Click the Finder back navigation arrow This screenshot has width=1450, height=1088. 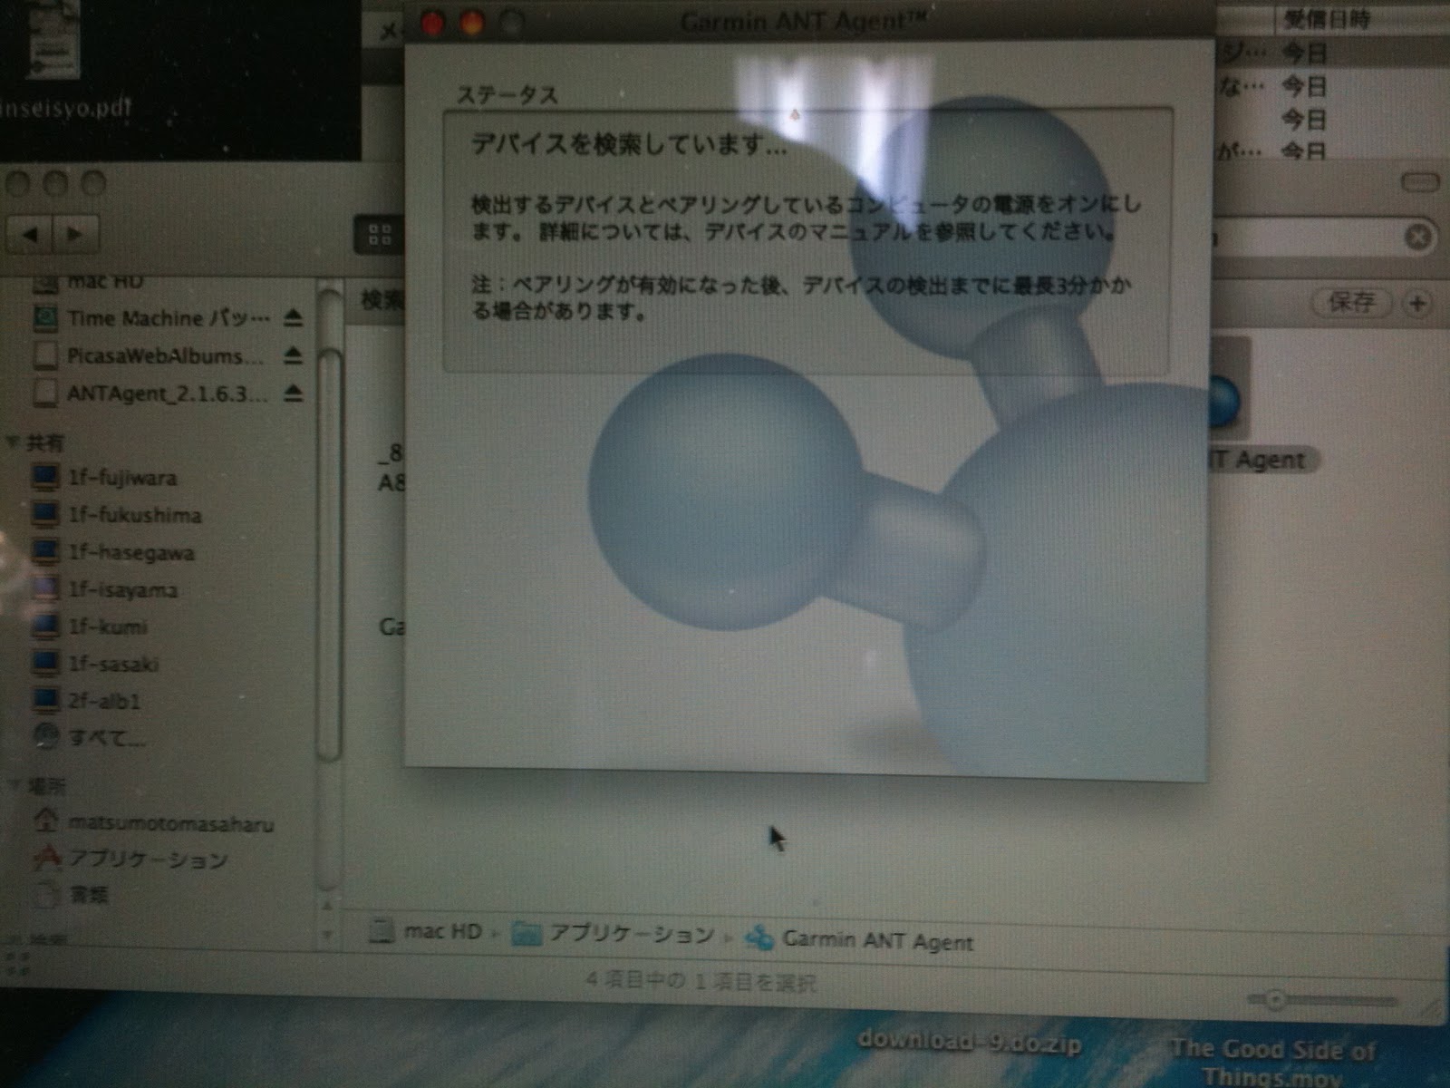tap(32, 235)
